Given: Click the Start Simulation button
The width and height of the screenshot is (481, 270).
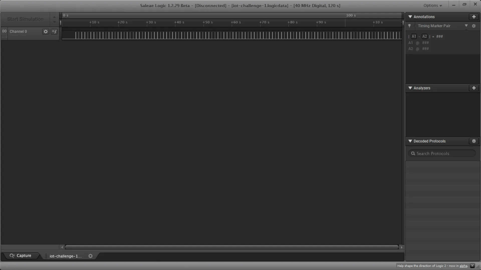Looking at the screenshot, I should 25,19.
